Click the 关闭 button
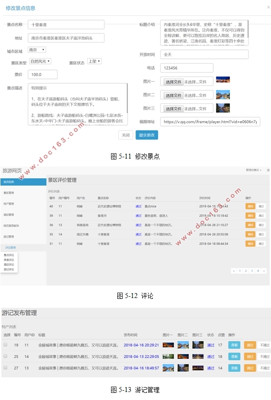 (126, 135)
